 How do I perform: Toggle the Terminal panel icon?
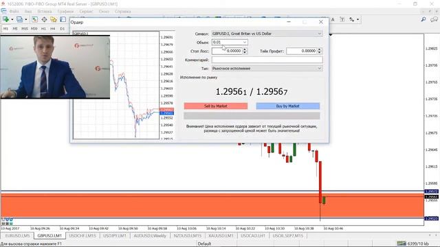pyautogui.click(x=63, y=19)
